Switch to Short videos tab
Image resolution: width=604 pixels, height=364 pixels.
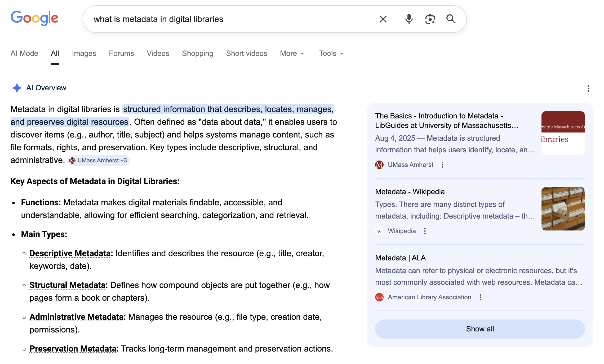(247, 54)
